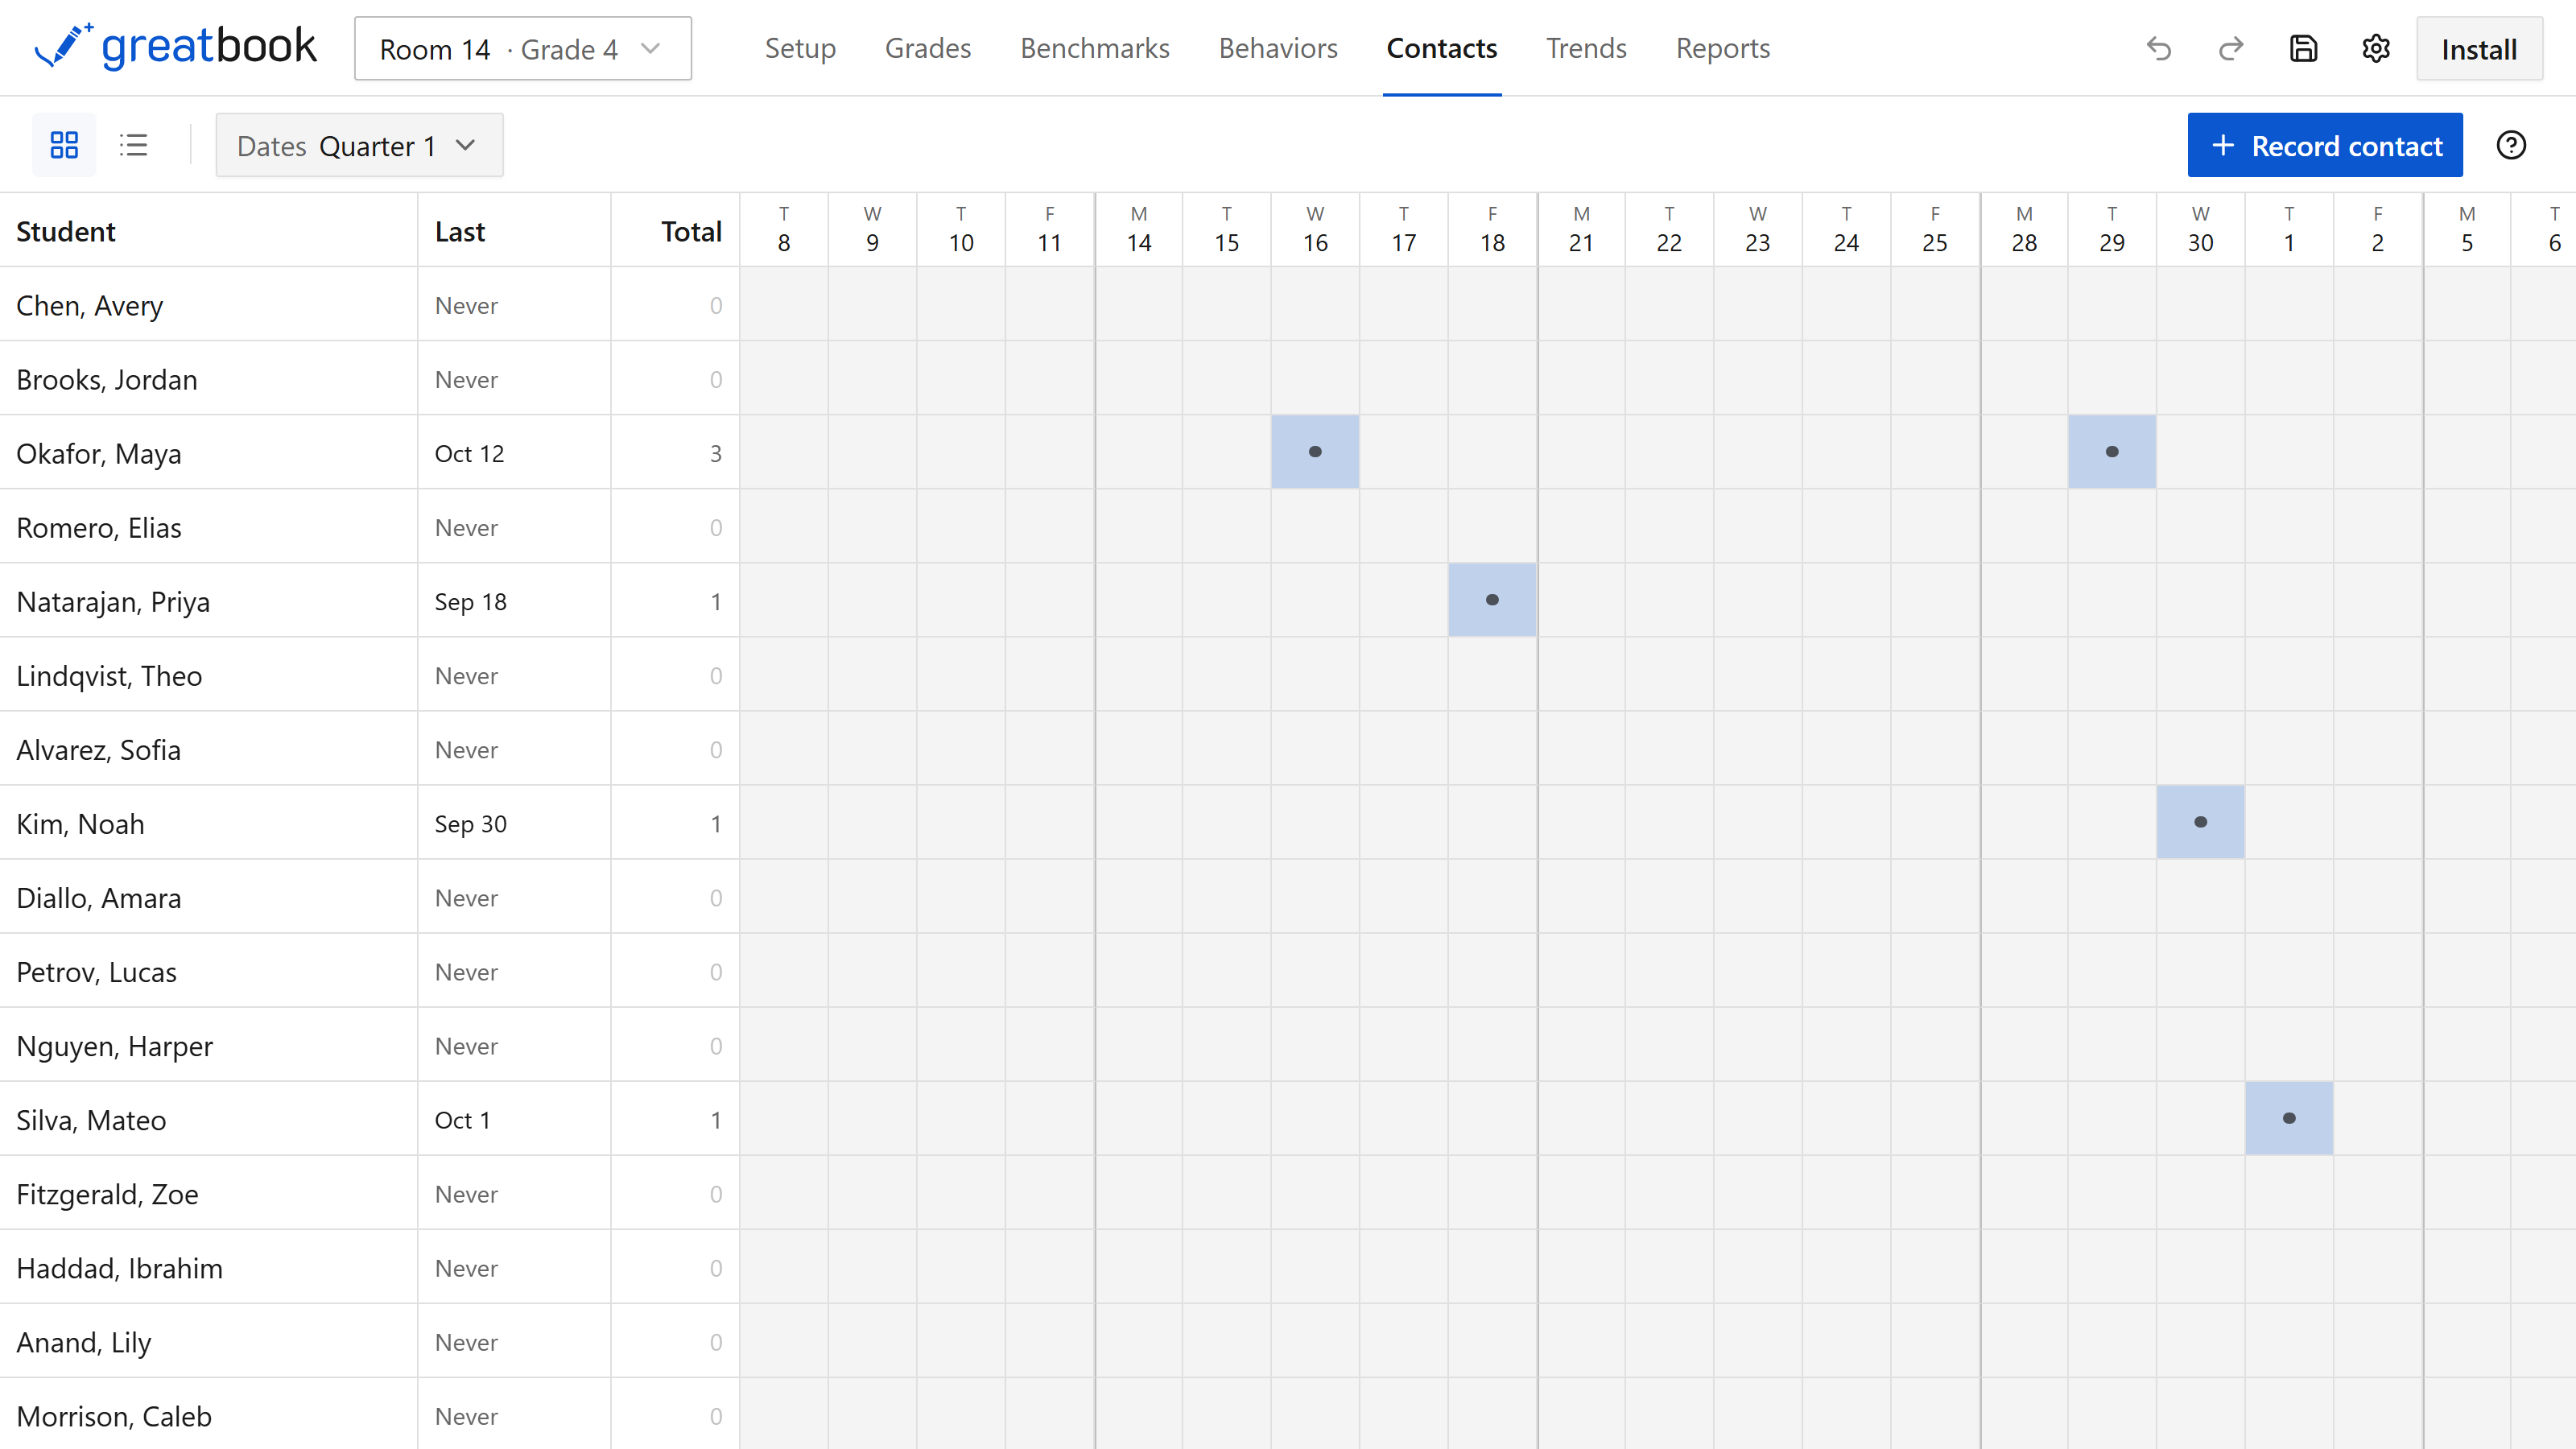Click the save disk icon
The height and width of the screenshot is (1449, 2576).
pos(2304,48)
